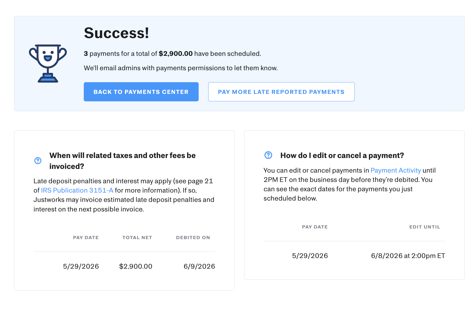Select the 6/8/2026 at 2:00pm ET cell
Image resolution: width=476 pixels, height=316 pixels.
point(408,256)
